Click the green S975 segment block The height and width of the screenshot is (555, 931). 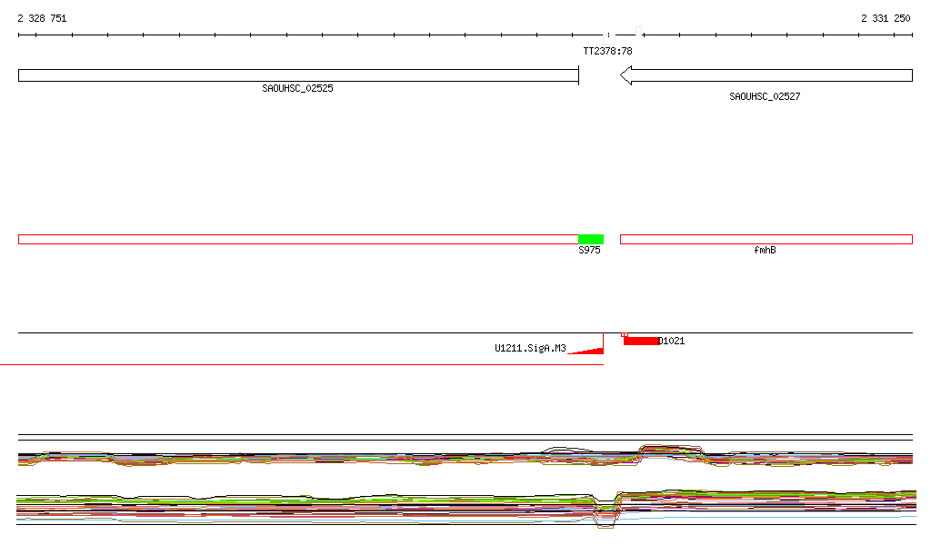(x=591, y=240)
